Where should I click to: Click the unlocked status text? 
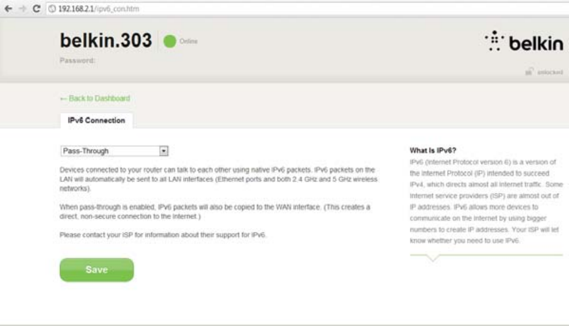point(550,72)
